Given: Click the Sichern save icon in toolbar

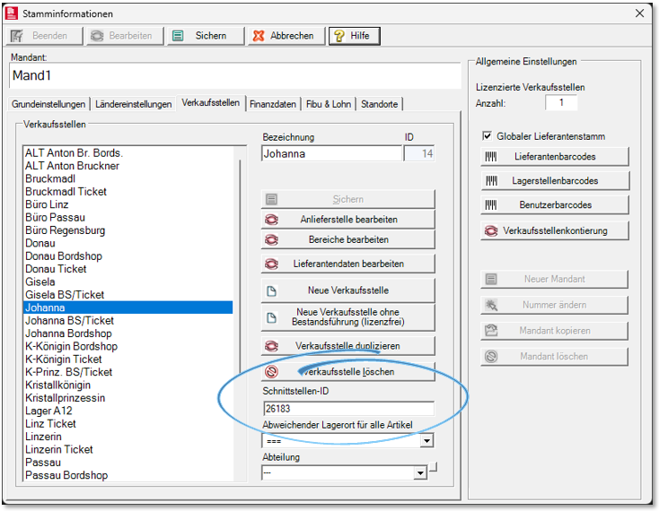Looking at the screenshot, I should 178,36.
